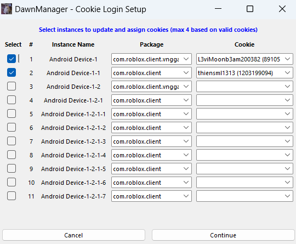Image resolution: width=296 pixels, height=244 pixels.
Task: Click the 'Android Device-1-2-1-7' instance name
Action: tap(73, 196)
